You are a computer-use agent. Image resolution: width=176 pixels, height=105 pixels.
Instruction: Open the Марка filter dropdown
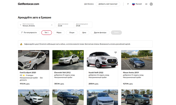pyautogui.click(x=59, y=32)
